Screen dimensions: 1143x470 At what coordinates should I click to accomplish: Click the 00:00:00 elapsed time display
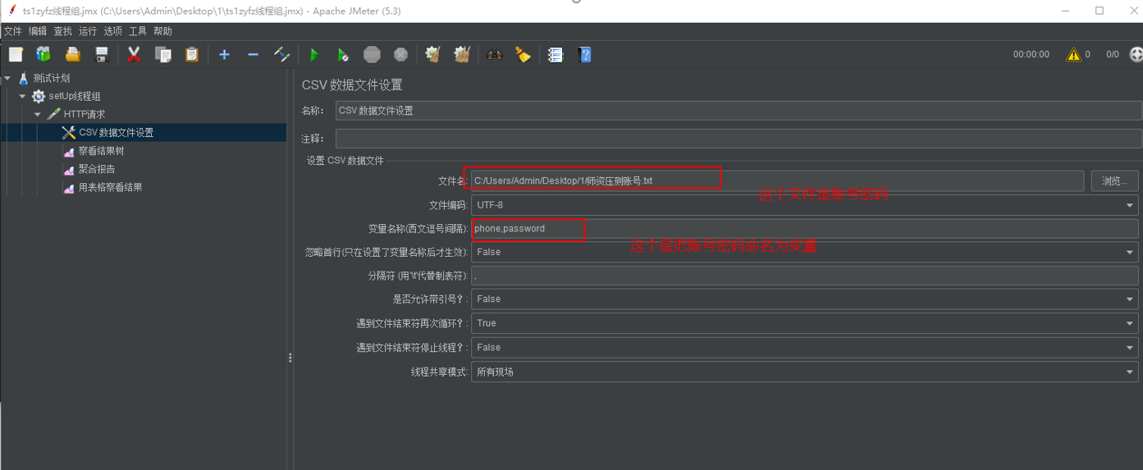[x=1031, y=54]
